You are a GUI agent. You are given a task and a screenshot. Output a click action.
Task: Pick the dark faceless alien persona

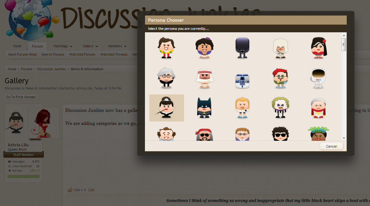(242, 48)
